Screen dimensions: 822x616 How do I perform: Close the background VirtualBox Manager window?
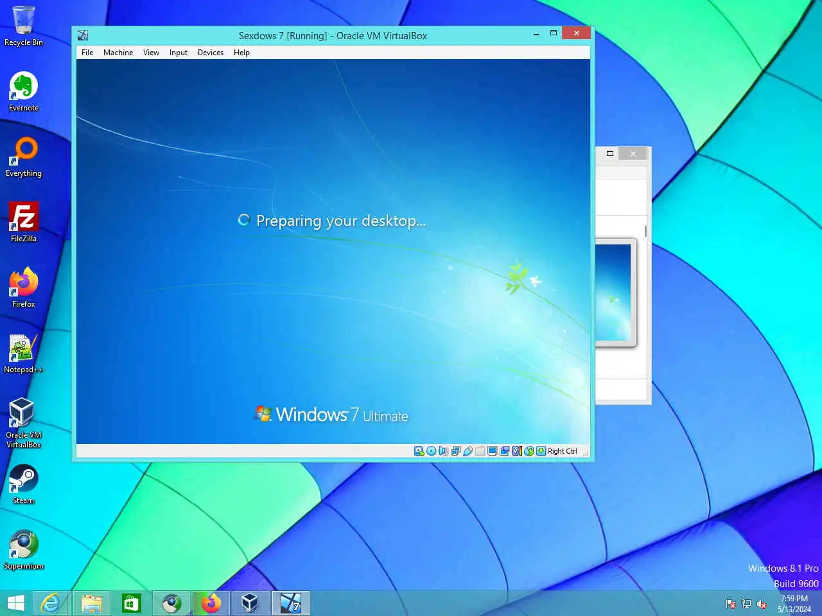[x=633, y=153]
